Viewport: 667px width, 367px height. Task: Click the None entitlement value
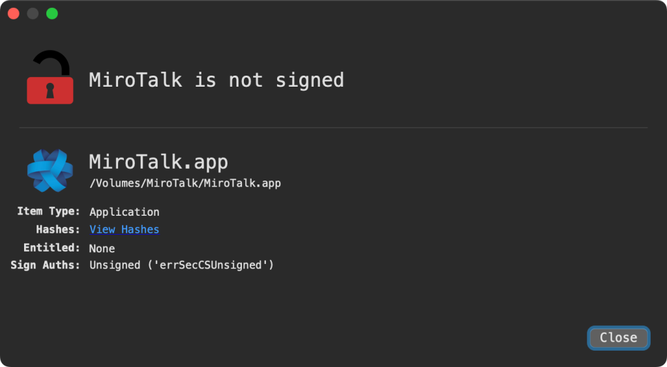tap(102, 248)
